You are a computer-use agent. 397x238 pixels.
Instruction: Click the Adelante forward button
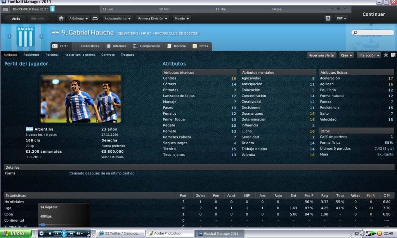point(38,19)
